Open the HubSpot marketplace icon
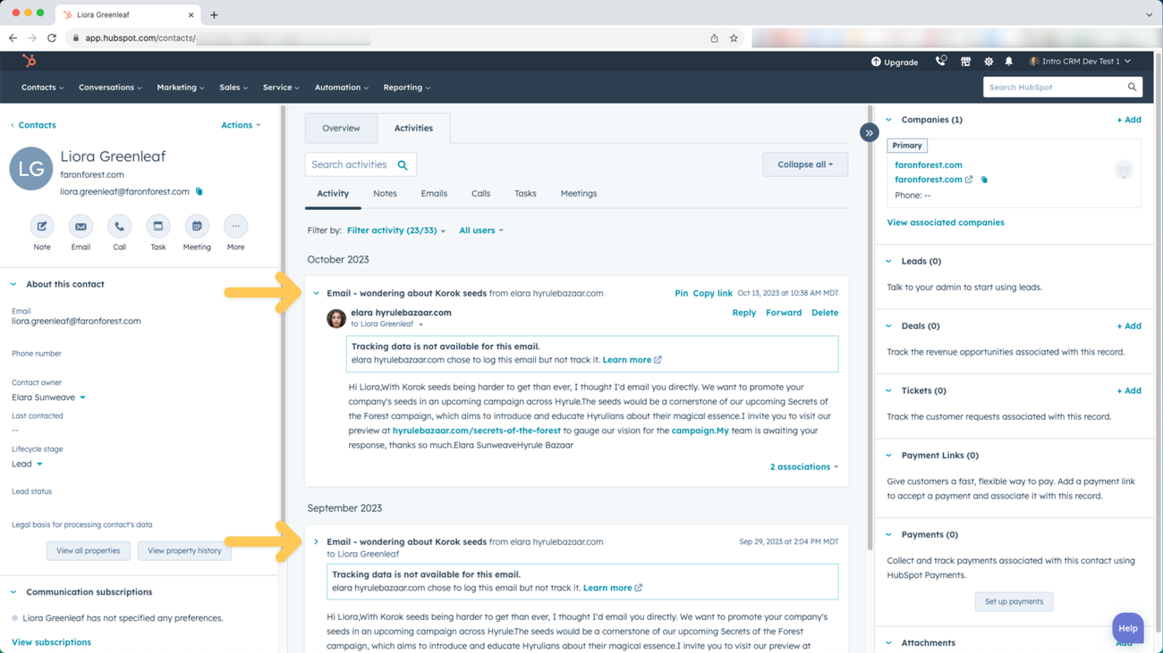 tap(965, 61)
